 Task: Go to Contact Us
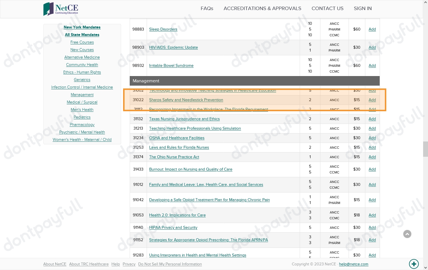[x=327, y=8]
